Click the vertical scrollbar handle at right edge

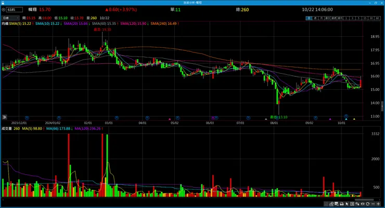pyautogui.click(x=382, y=106)
